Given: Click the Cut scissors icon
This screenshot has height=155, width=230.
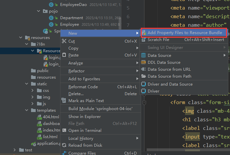Looking at the screenshot, I should 64,41.
